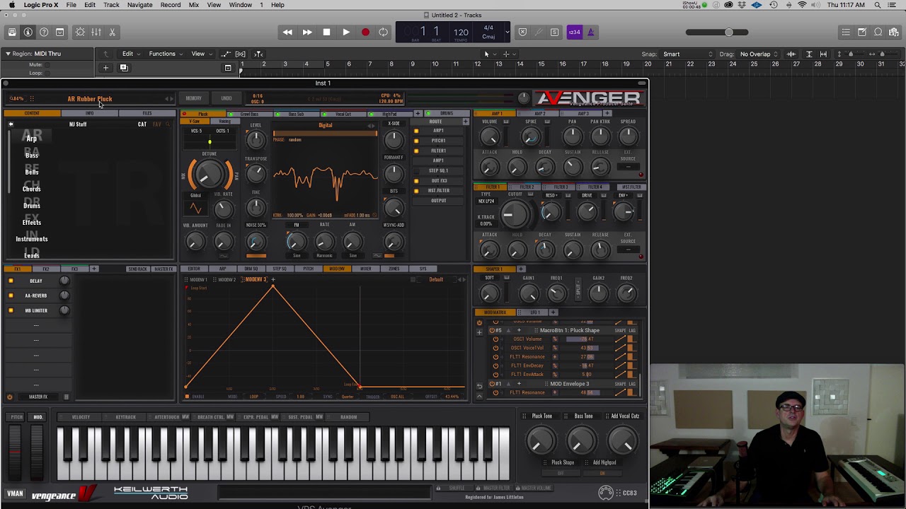Switch to the FILES tab in Avenger browser

pyautogui.click(x=147, y=113)
